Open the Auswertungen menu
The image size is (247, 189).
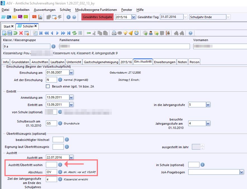pyautogui.click(x=44, y=10)
